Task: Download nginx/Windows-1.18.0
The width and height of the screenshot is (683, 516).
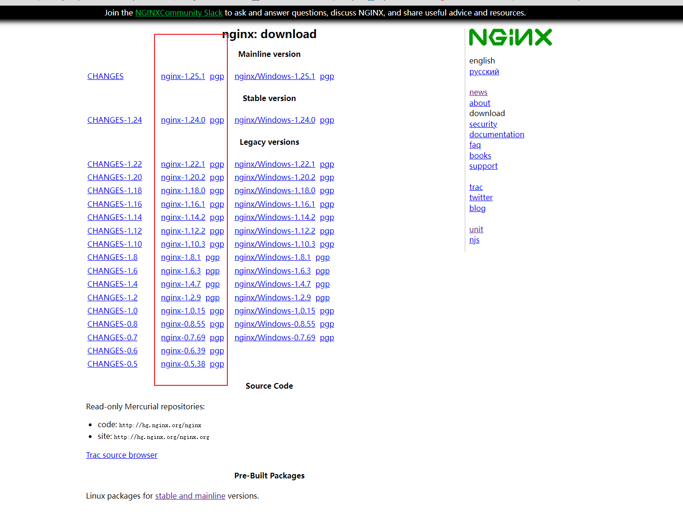Action: pyautogui.click(x=275, y=190)
